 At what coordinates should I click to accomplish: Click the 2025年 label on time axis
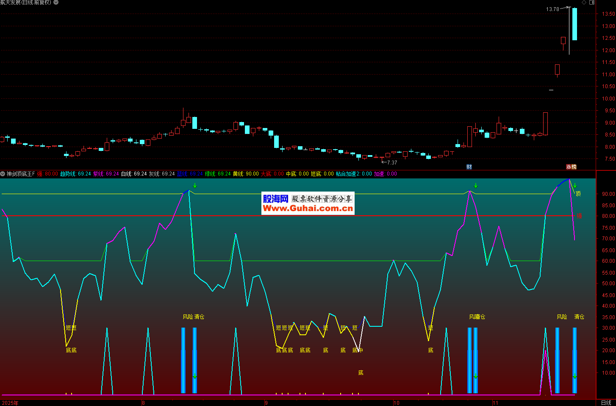[10, 403]
